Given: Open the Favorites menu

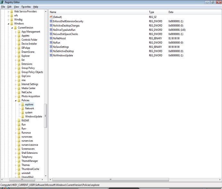Looking at the screenshot, I should coord(26,7).
